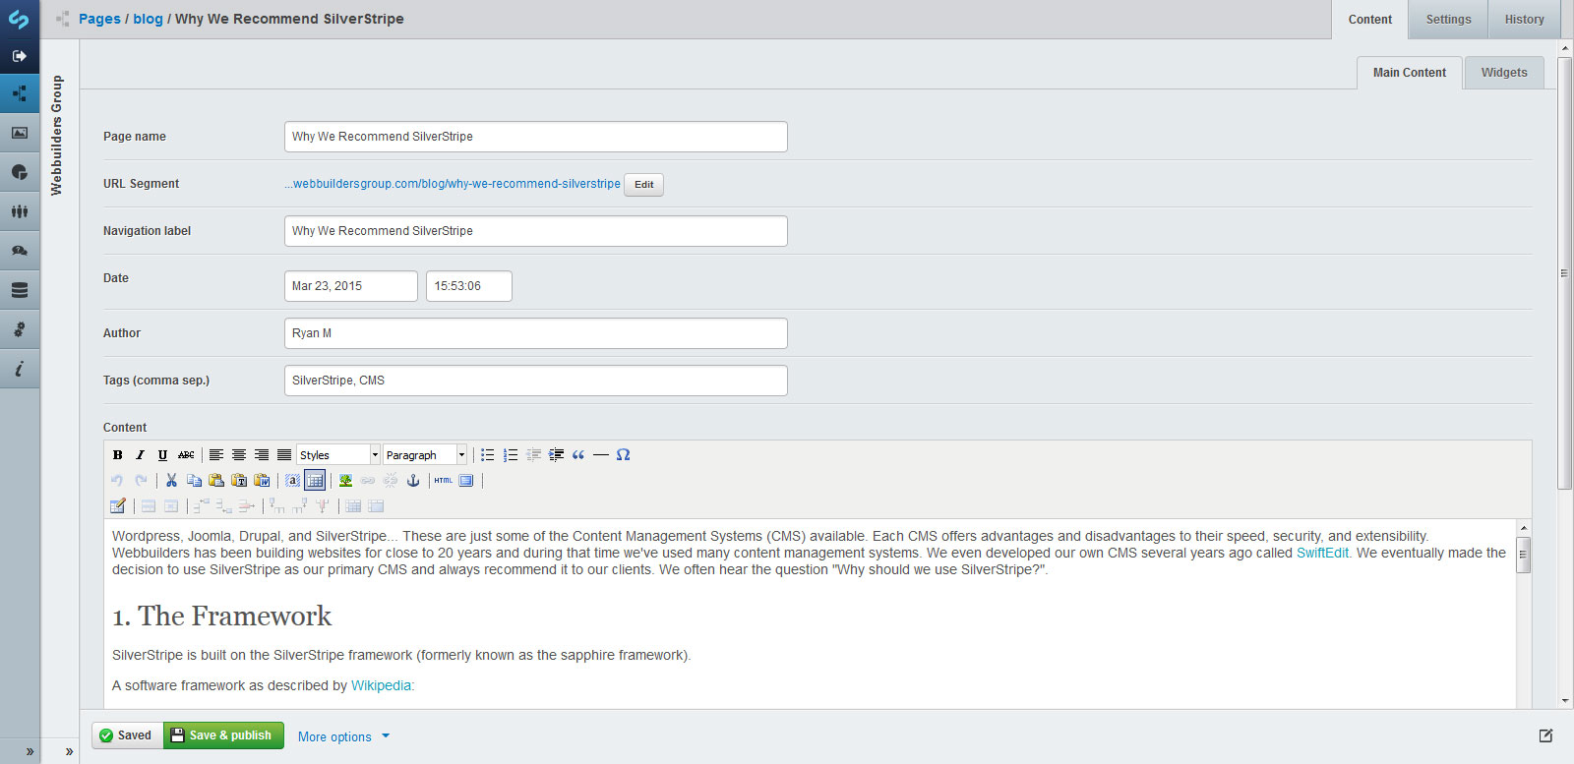Screen dimensions: 1574x764
Task: Open the database stack sidebar icon
Action: pyautogui.click(x=20, y=290)
